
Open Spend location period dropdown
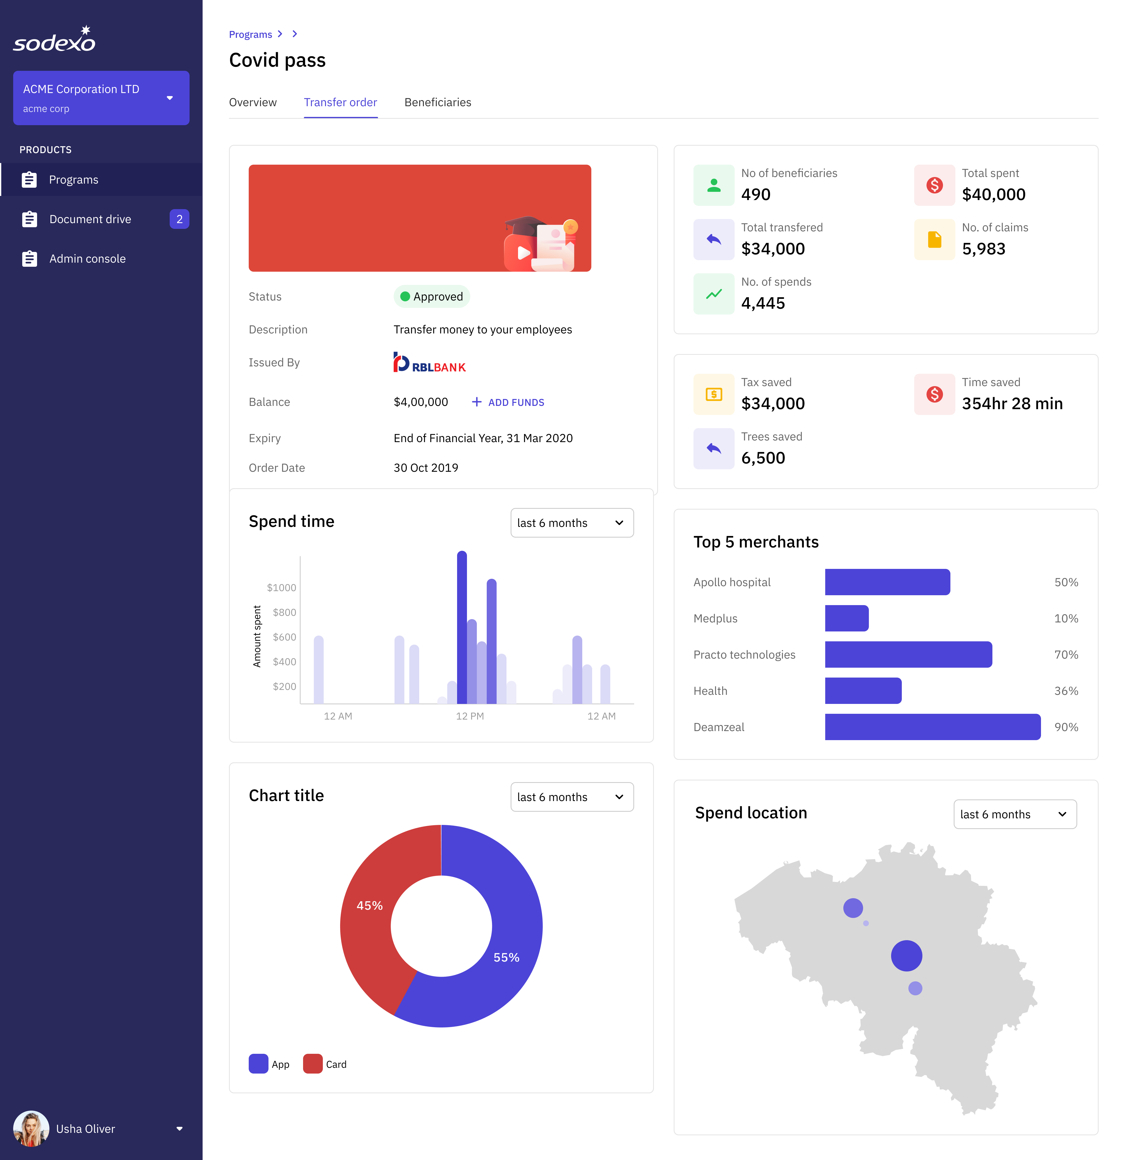[1014, 814]
